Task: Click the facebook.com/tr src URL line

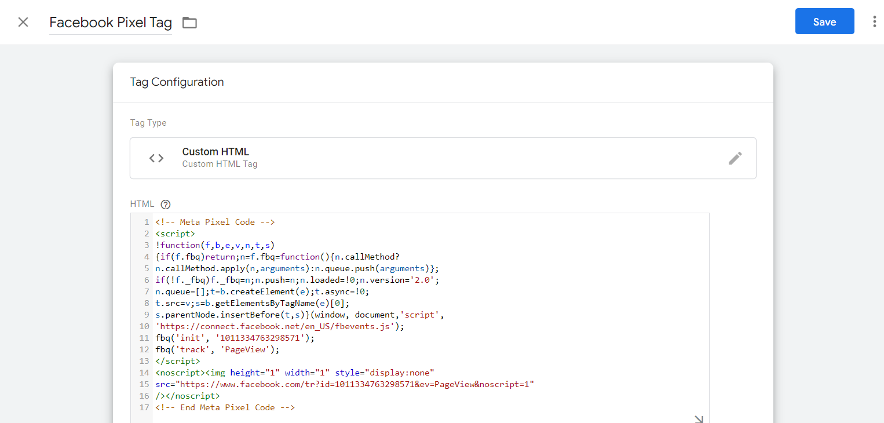Action: [345, 384]
